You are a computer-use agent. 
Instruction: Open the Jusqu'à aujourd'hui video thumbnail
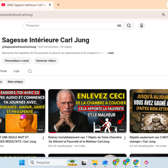[x=149, y=111]
